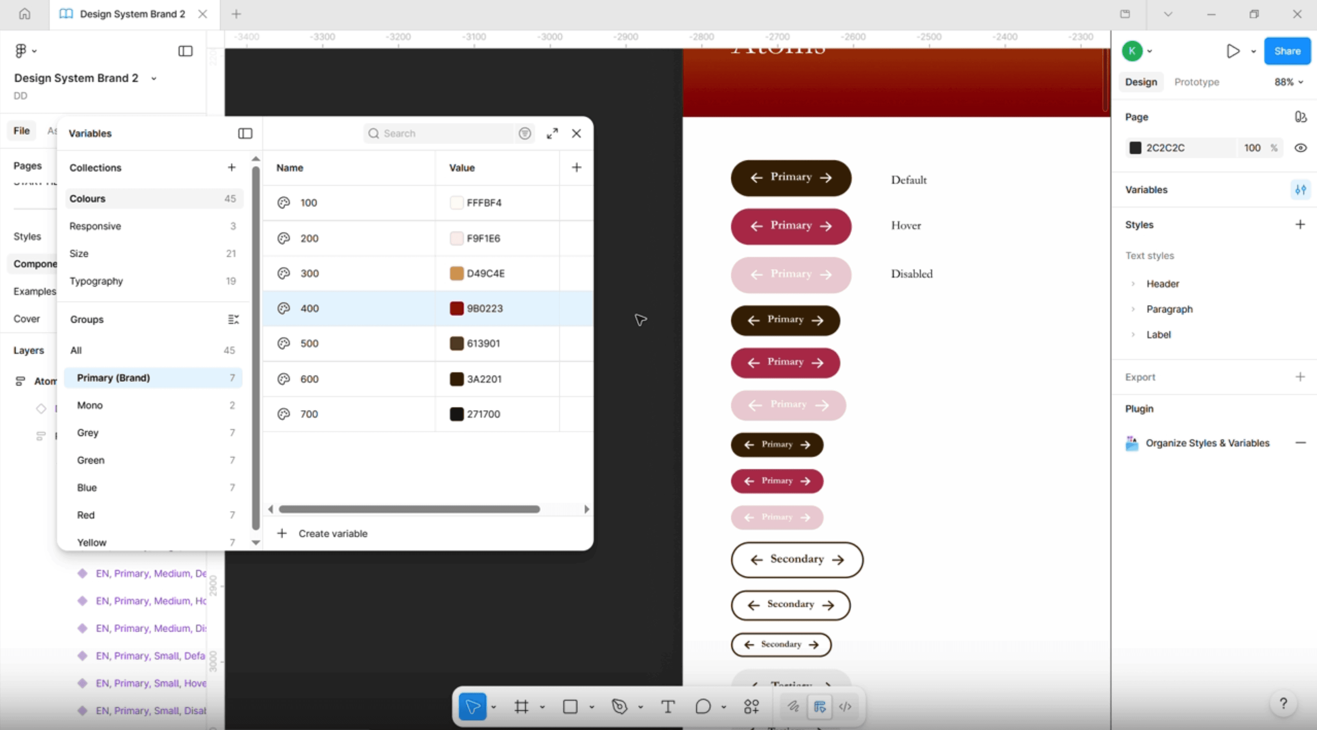Open page variables settings icon
Screen dimensions: 1317x730
click(x=1300, y=189)
